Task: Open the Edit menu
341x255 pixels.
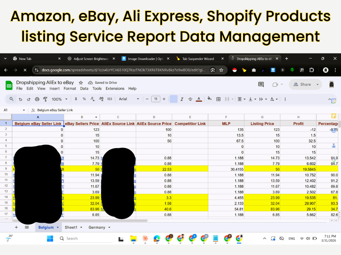Action: (x=30, y=88)
